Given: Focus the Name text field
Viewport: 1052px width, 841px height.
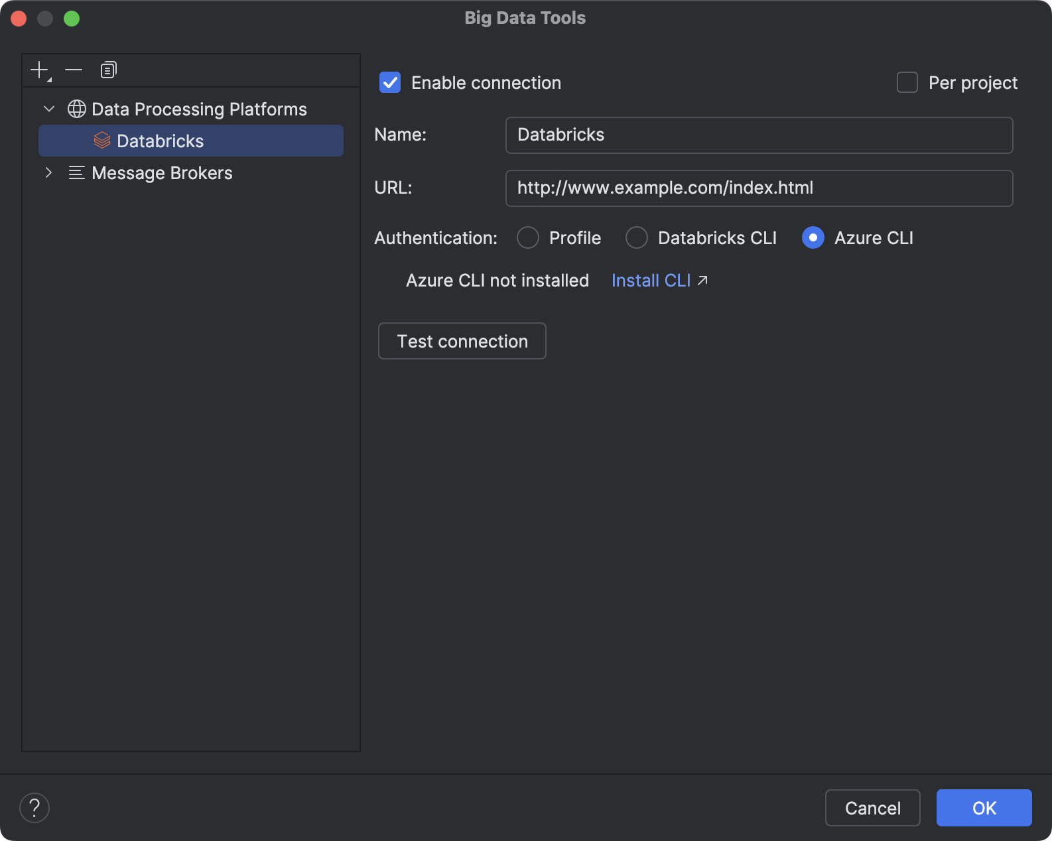Looking at the screenshot, I should (x=759, y=135).
